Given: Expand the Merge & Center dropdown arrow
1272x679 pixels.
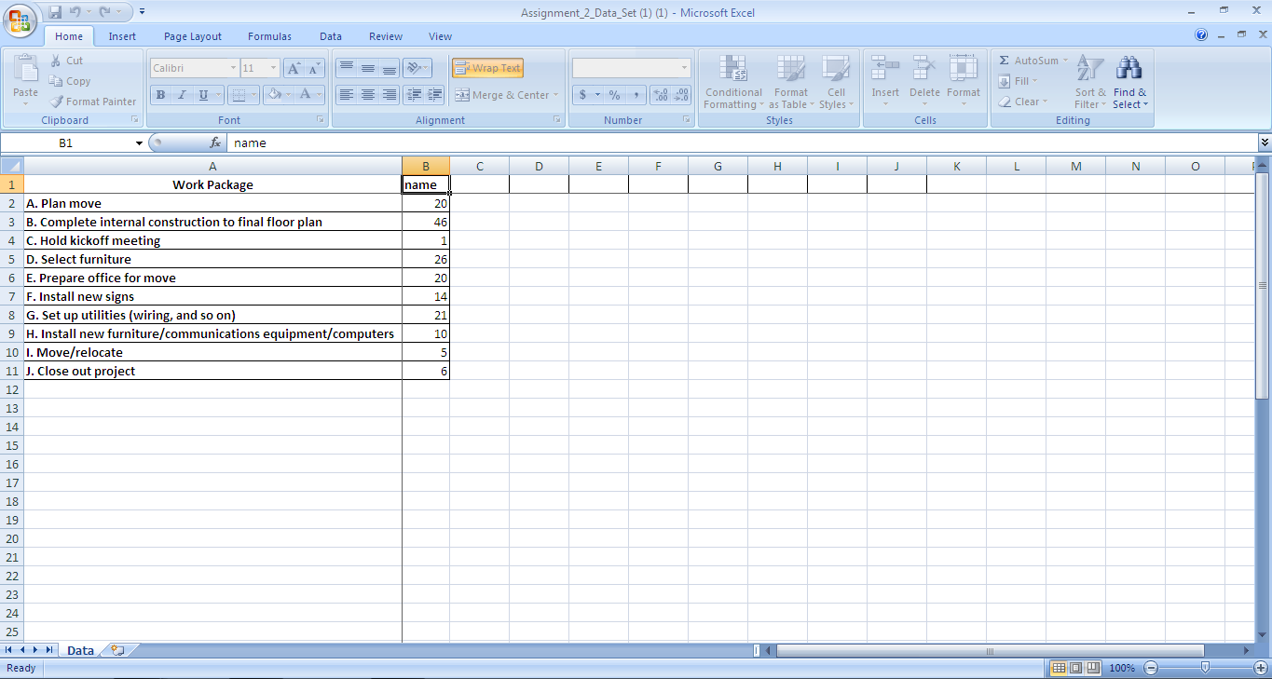Looking at the screenshot, I should 556,95.
